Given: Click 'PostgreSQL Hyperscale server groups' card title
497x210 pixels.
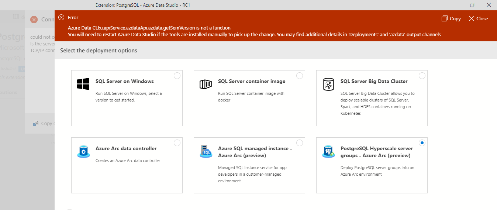Looking at the screenshot, I should 377,152.
